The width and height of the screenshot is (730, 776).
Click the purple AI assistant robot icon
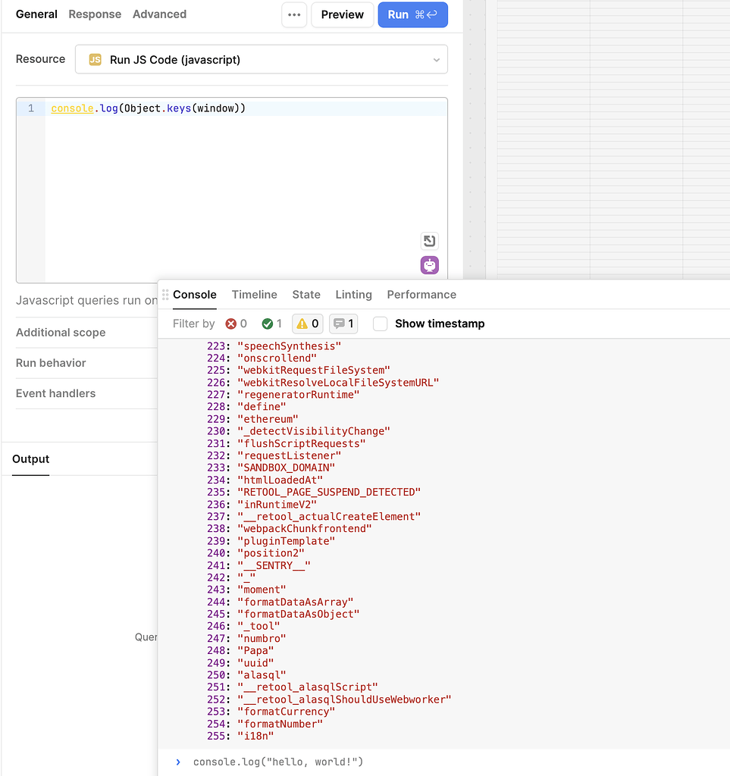[x=430, y=265]
